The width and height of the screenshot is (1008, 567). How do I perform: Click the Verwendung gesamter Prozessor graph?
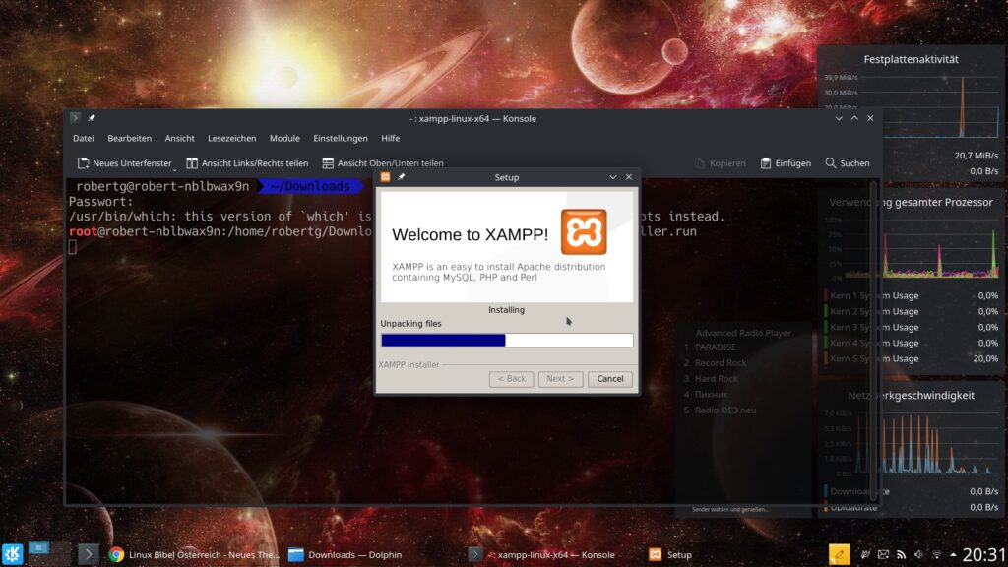[911, 247]
